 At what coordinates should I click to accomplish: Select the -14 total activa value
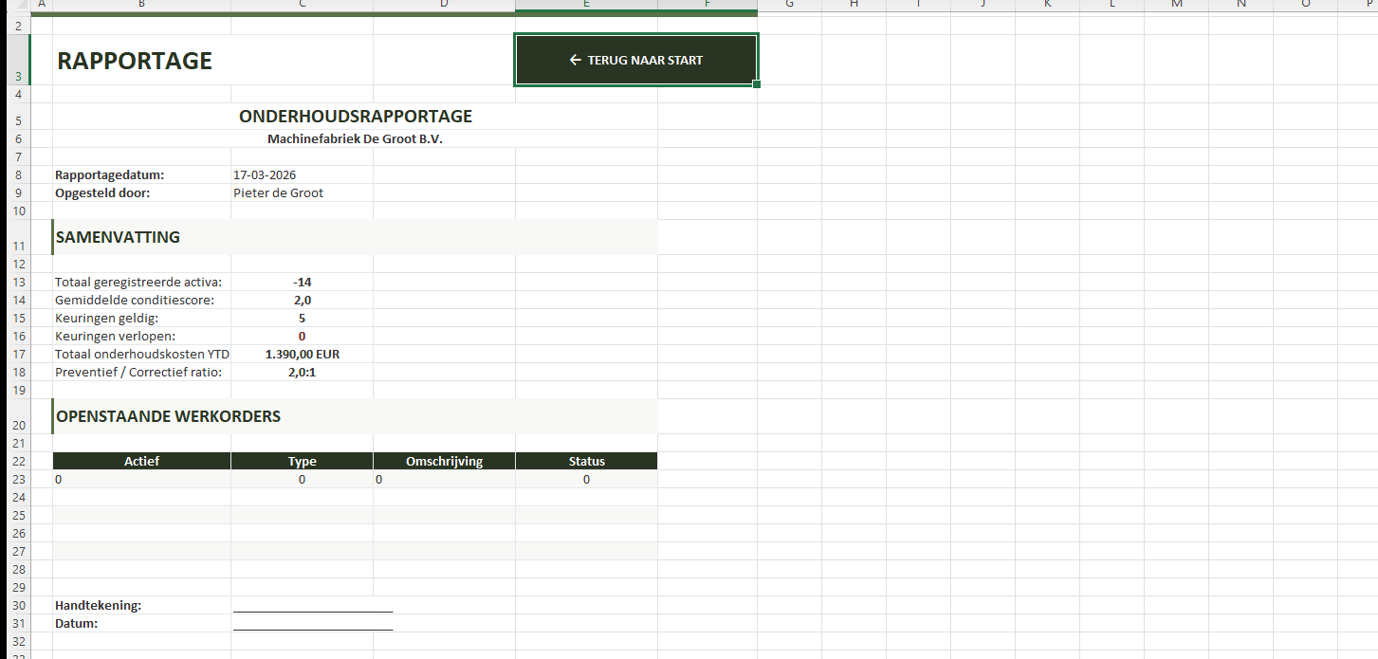302,282
